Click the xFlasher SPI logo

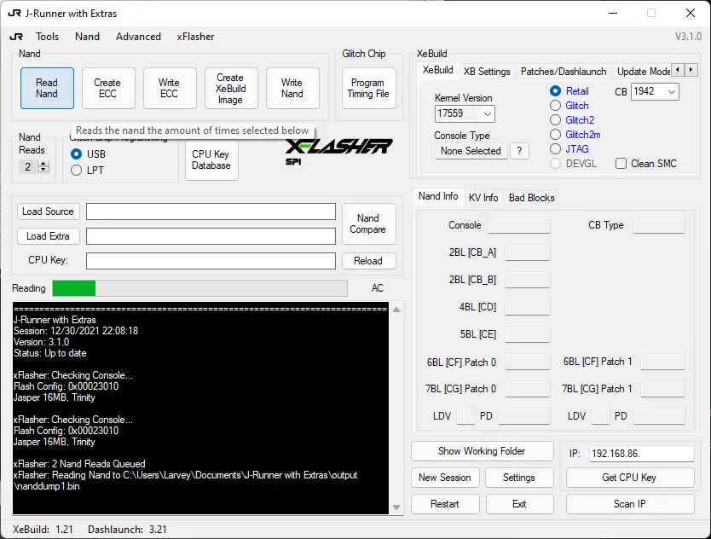(x=338, y=152)
